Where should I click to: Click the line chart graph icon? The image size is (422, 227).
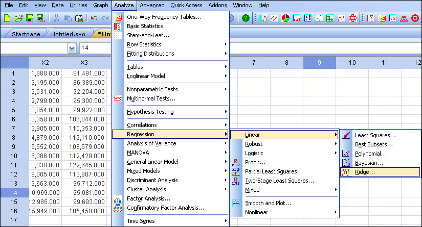(x=274, y=18)
